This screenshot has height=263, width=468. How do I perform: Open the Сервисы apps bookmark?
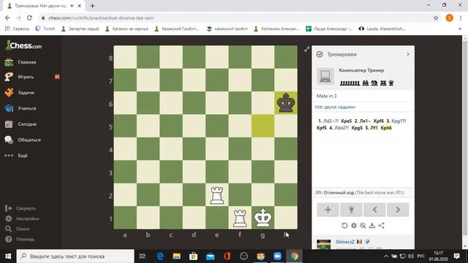17,28
